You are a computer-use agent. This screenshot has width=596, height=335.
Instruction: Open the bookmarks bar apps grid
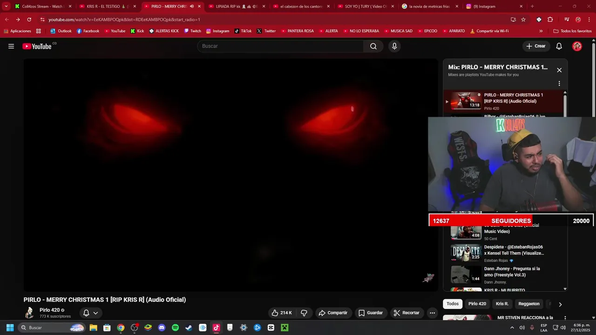[x=39, y=31]
